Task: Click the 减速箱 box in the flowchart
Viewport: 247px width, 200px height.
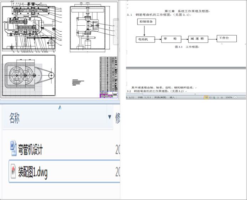Action: [x=198, y=39]
